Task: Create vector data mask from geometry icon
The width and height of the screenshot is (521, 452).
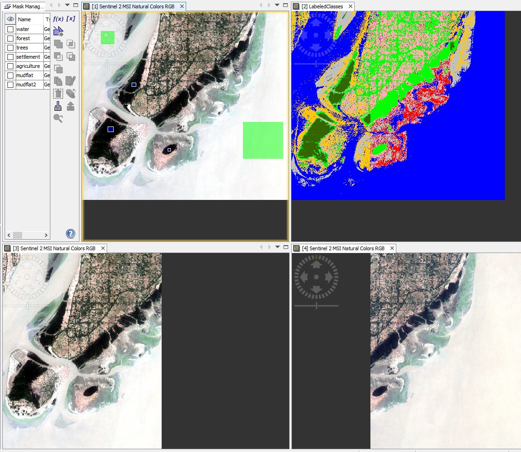Action: click(x=58, y=31)
